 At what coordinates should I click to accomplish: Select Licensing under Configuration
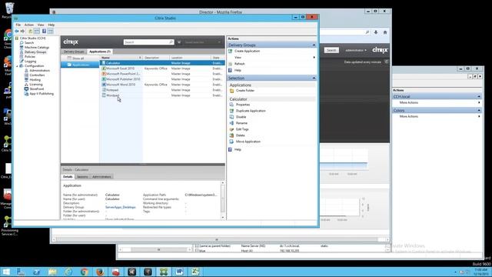pos(36,85)
